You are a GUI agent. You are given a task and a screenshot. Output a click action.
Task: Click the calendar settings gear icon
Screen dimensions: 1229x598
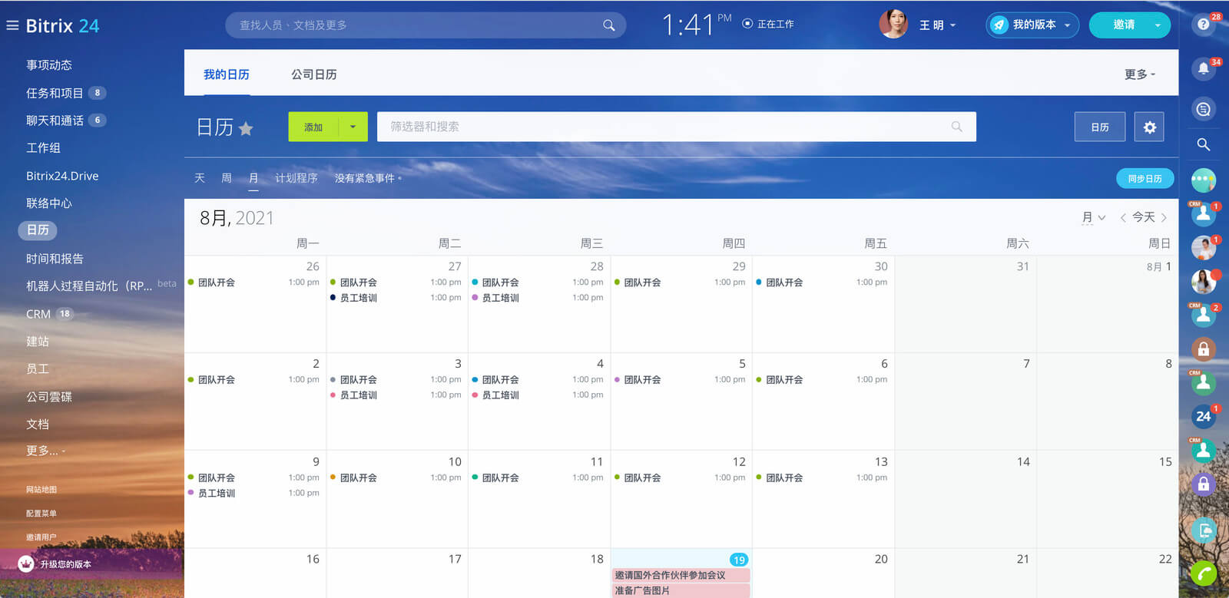(x=1149, y=127)
